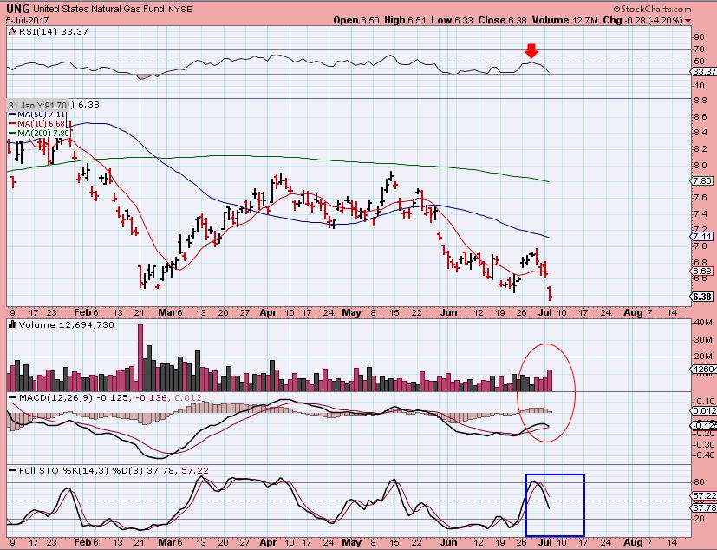
Task: Click the red 6.68 price tag on right axis
Action: tap(701, 271)
